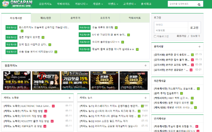This screenshot has height=132, width=212.
Task: Switch to the 오프후기 tab
Action: [x=105, y=18]
